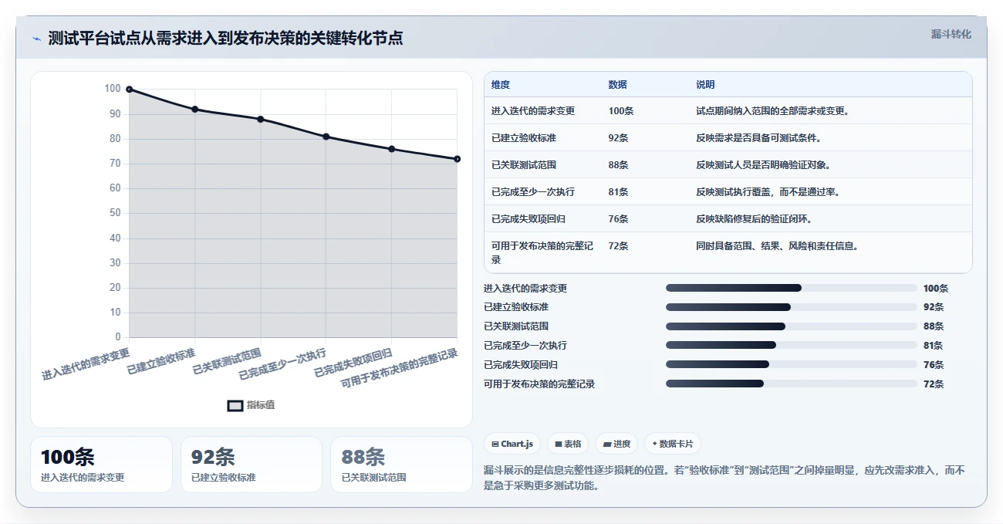Click the table text 同时具备范围、结果、风险和责任信息。
This screenshot has height=524, width=1003.
click(x=778, y=246)
